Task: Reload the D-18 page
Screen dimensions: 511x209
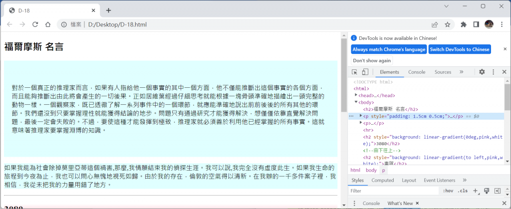Action: (35, 24)
